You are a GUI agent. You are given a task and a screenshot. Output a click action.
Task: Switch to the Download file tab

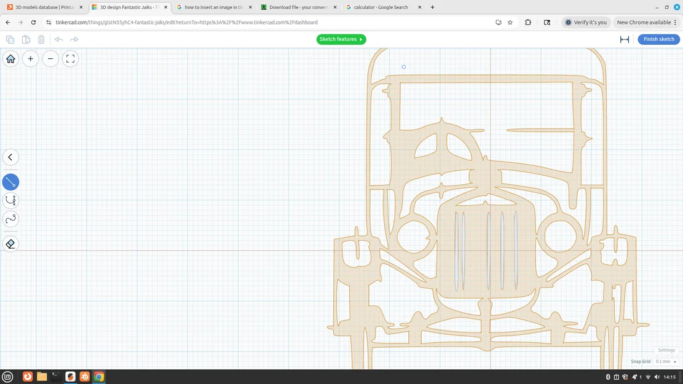[299, 7]
